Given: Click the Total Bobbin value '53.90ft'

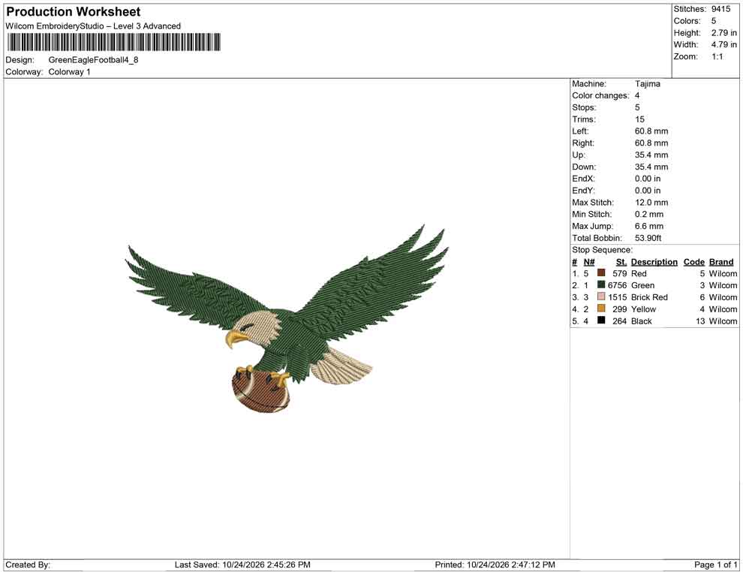Looking at the screenshot, I should click(648, 237).
